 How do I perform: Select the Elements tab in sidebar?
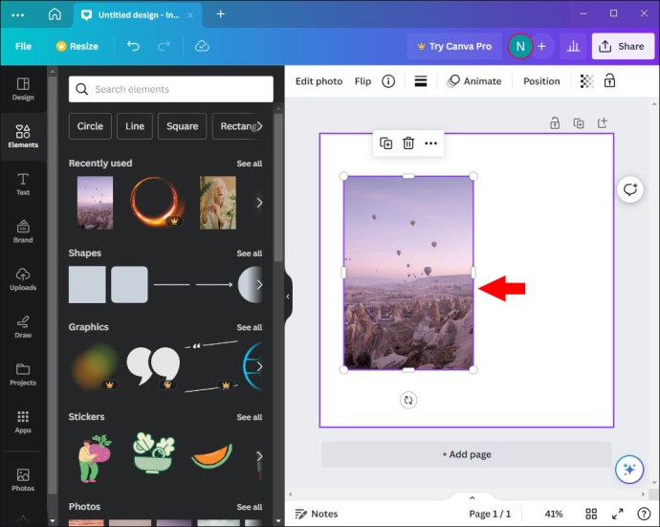pos(23,137)
